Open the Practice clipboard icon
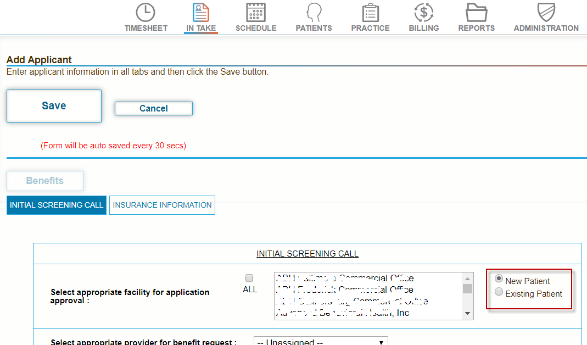This screenshot has width=587, height=345. 370,13
